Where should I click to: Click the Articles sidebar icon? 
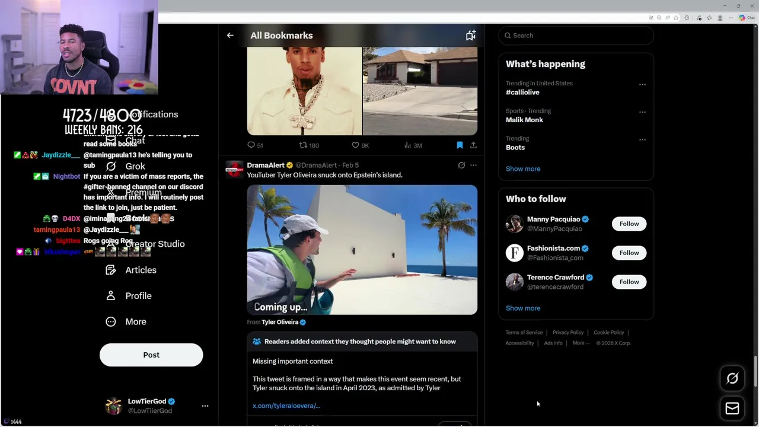(111, 270)
